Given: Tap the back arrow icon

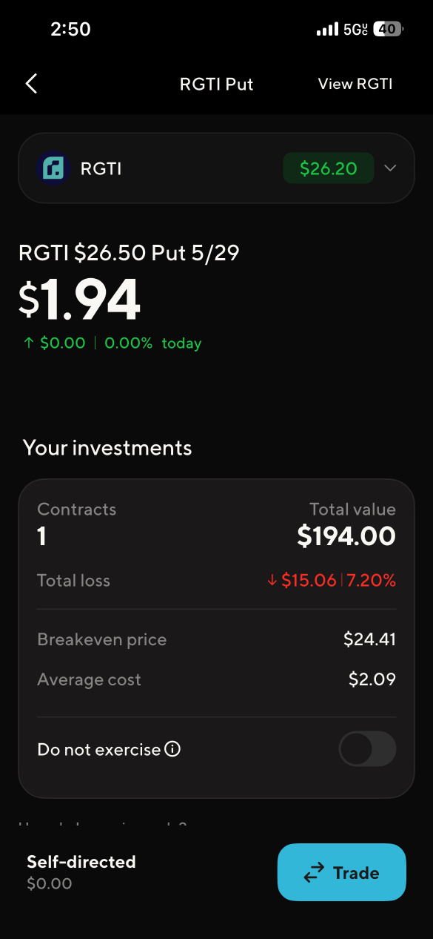Looking at the screenshot, I should click(x=31, y=84).
